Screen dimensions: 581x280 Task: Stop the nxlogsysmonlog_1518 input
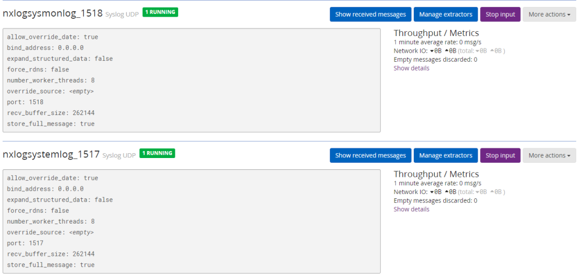(x=500, y=15)
